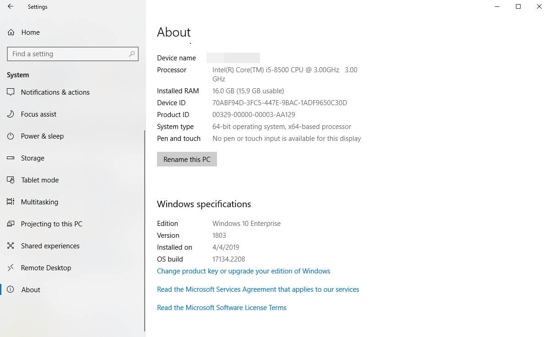
Task: Open Remote Desktop settings
Action: coord(46,268)
